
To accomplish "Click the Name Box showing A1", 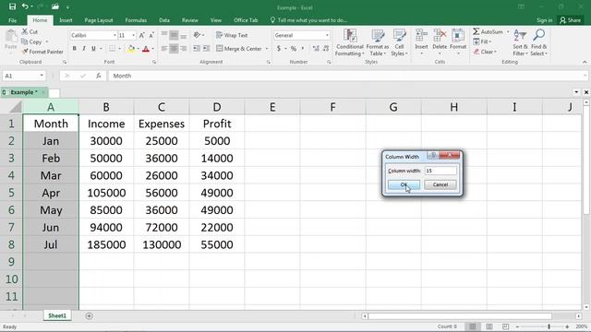I will click(x=24, y=76).
